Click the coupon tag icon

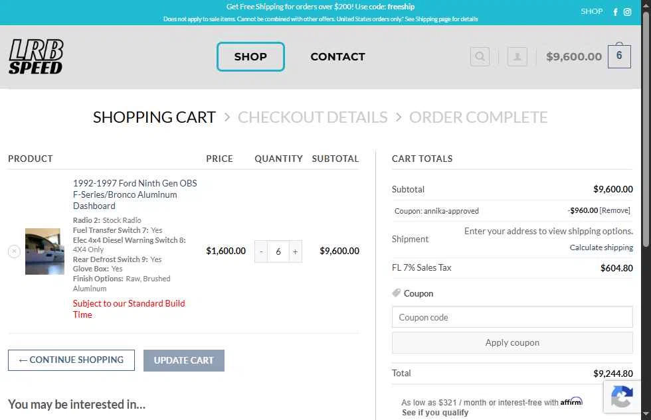click(397, 293)
